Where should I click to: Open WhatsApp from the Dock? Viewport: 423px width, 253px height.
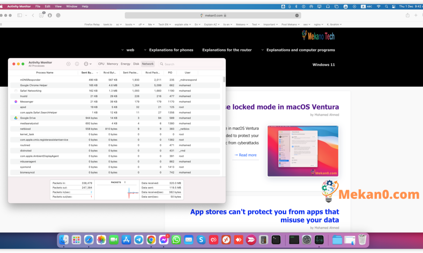tap(176, 240)
